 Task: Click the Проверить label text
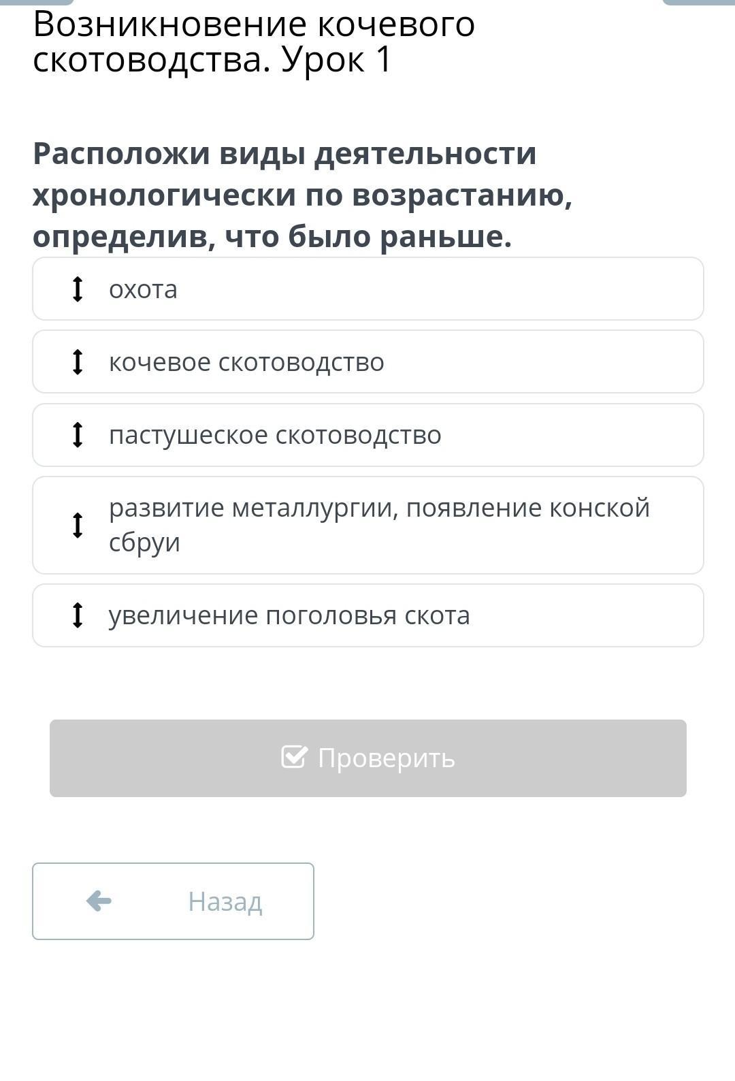tap(386, 758)
